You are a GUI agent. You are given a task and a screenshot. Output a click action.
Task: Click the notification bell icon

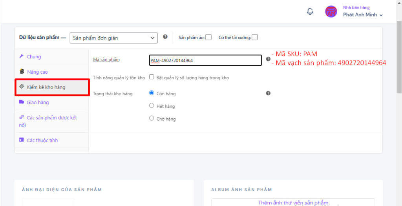point(310,11)
